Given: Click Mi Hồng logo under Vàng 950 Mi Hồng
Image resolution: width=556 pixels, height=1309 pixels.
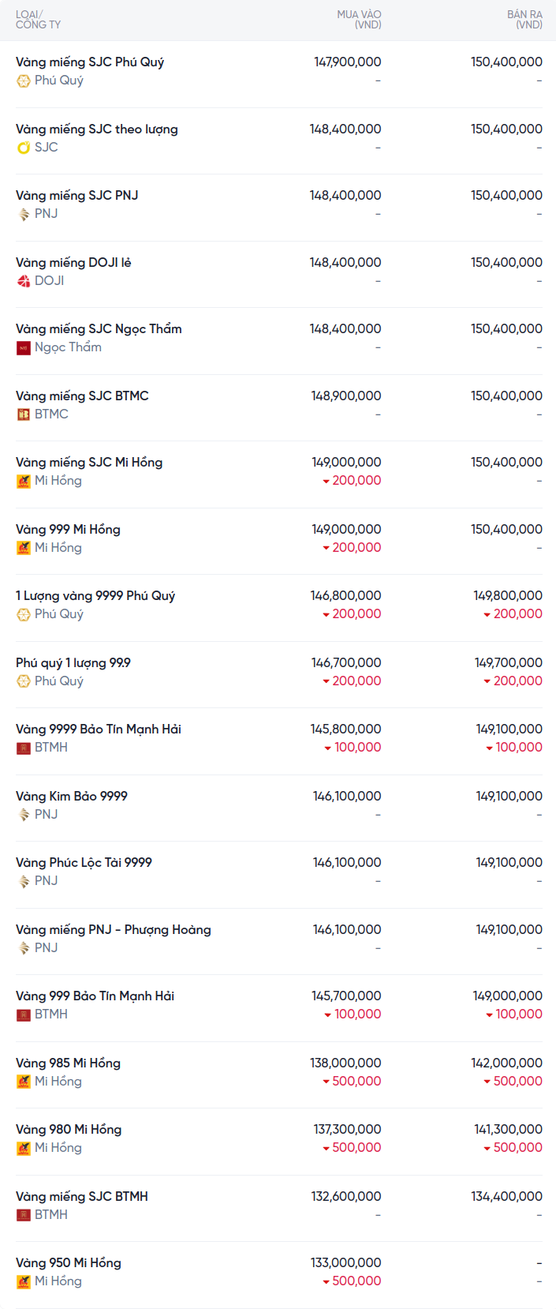Looking at the screenshot, I should pos(24,1281).
